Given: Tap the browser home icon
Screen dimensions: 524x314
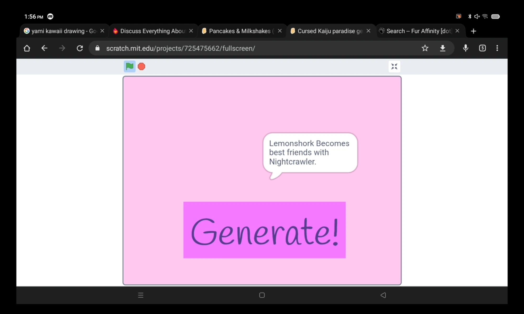Looking at the screenshot, I should pyautogui.click(x=27, y=48).
